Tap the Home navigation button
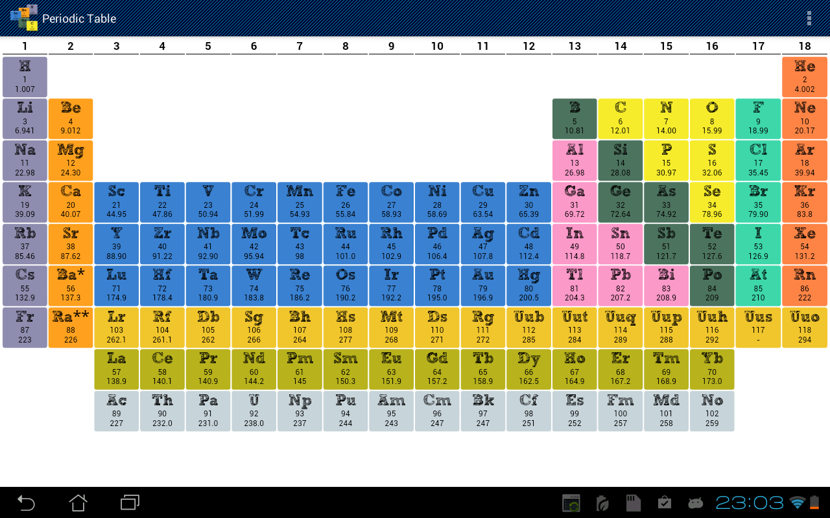830x518 pixels. [x=78, y=502]
